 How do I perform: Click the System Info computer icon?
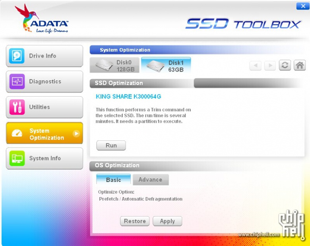[17, 158]
